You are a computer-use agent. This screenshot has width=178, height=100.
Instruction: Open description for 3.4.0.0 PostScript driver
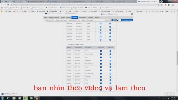tap(101, 61)
